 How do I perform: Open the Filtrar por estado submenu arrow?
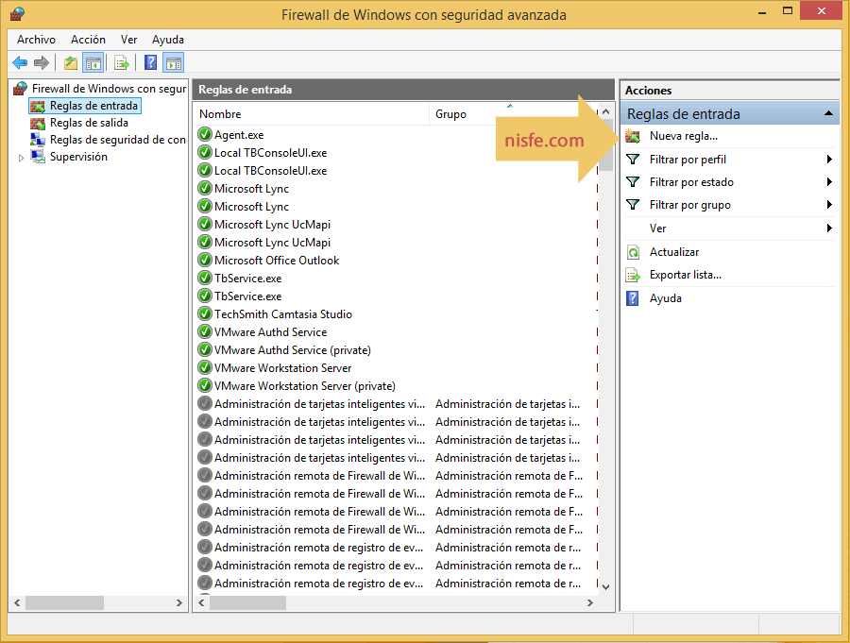829,182
